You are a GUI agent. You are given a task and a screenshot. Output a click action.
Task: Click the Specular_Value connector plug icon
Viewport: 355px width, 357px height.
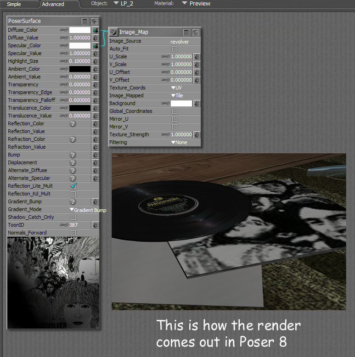pos(96,54)
